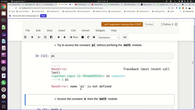The width and height of the screenshot is (195, 110).
Task: Paste cells below icon
Action: coord(51,37)
